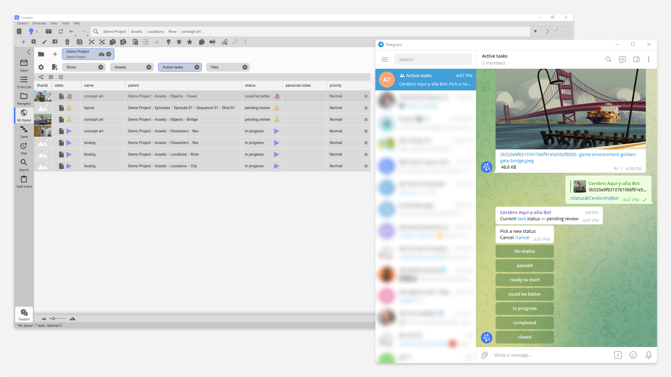Screen dimensions: 671x377
Task: Click the small thumbnails mountain icon
Action: (44, 319)
